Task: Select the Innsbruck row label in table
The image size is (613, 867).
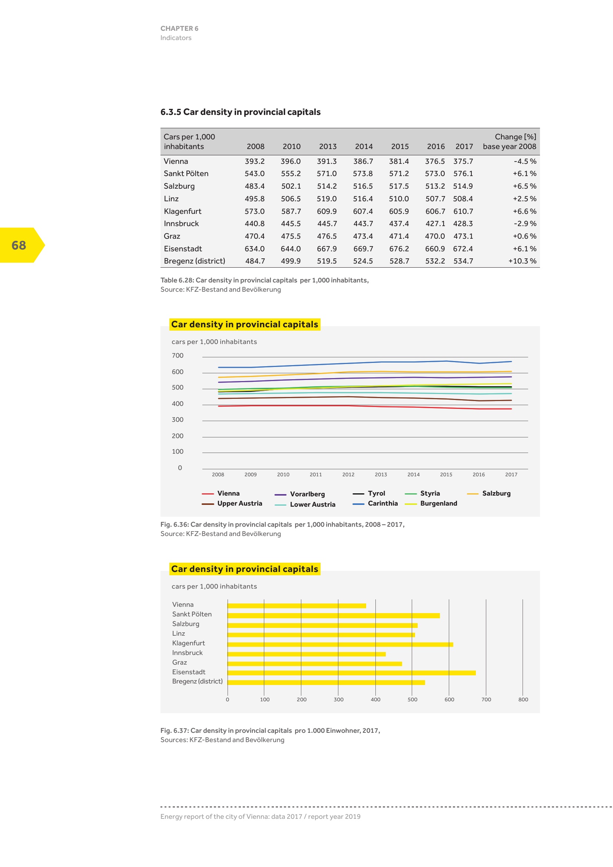Action: point(181,224)
